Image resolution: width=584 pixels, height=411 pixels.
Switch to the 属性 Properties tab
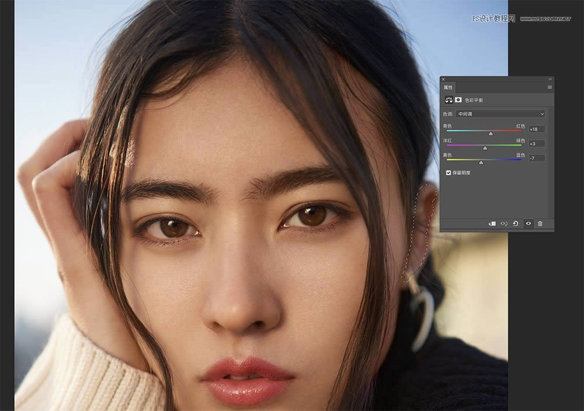(x=448, y=87)
